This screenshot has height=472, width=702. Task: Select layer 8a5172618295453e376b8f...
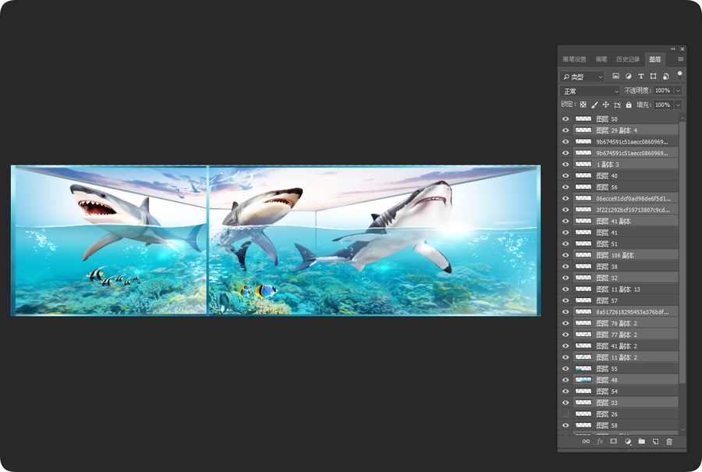tap(626, 312)
